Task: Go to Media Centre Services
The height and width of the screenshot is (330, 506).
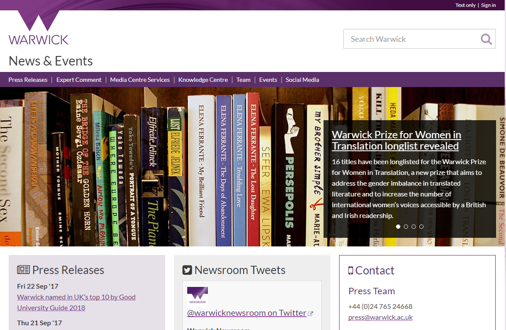Action: [x=140, y=80]
